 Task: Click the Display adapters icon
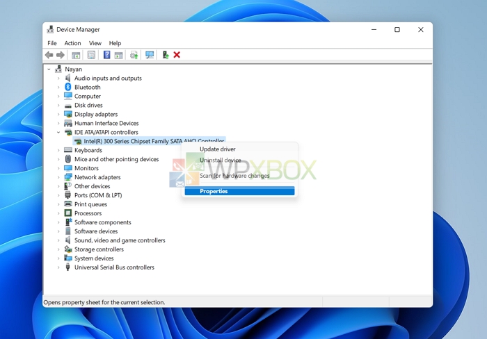click(68, 114)
